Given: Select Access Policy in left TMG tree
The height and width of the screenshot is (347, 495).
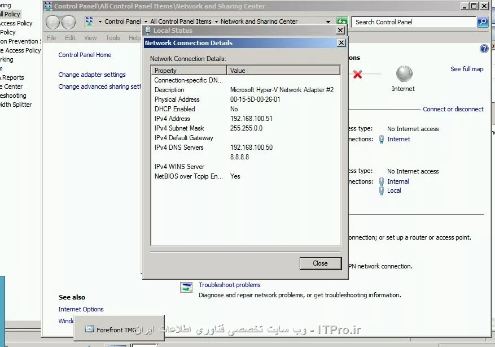Looking at the screenshot, I should (x=16, y=23).
